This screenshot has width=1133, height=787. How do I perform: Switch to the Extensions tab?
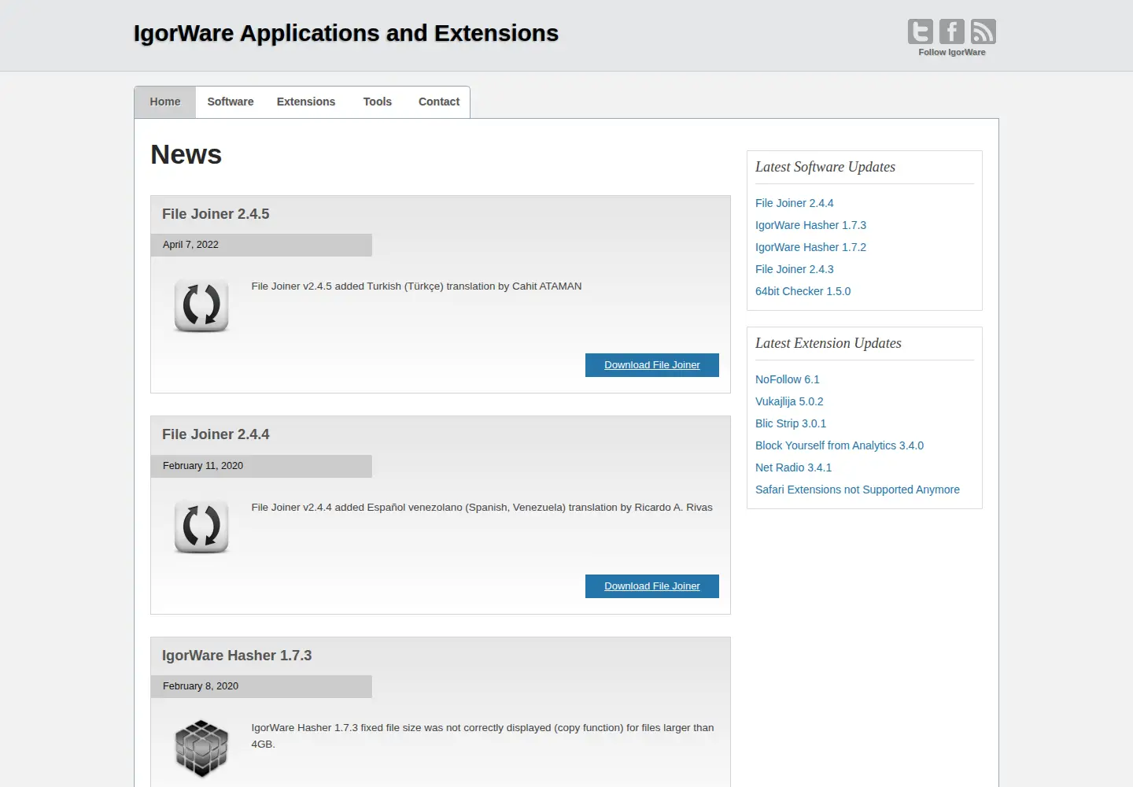point(306,102)
